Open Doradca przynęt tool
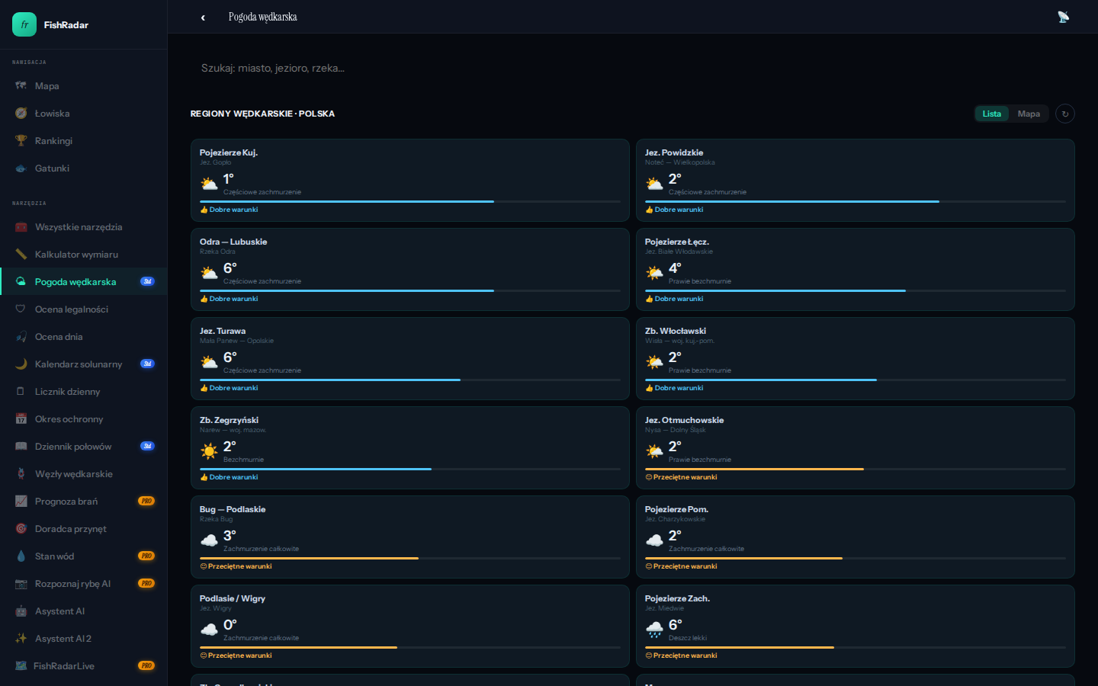This screenshot has width=1098, height=686. tap(70, 529)
